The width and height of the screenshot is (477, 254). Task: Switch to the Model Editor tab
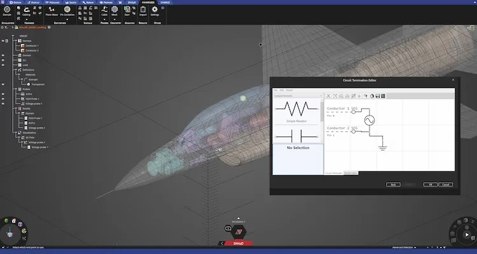pos(350,173)
